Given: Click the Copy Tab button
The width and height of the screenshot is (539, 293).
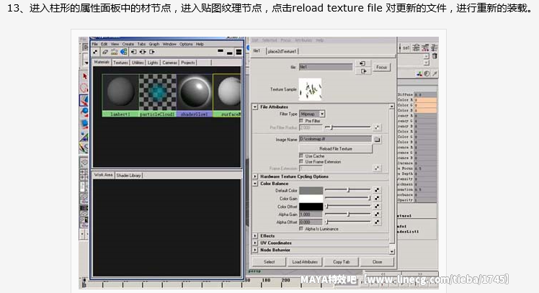Looking at the screenshot, I should (341, 262).
